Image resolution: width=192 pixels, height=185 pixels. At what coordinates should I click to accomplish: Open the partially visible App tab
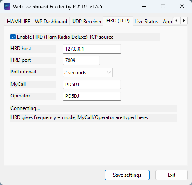coord(167,22)
